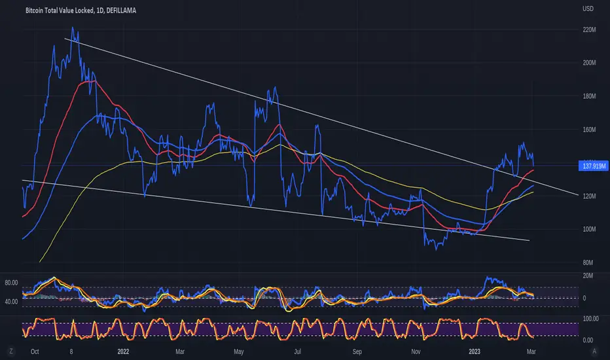
Task: Click the 137.919M current price label
Action: [x=594, y=166]
